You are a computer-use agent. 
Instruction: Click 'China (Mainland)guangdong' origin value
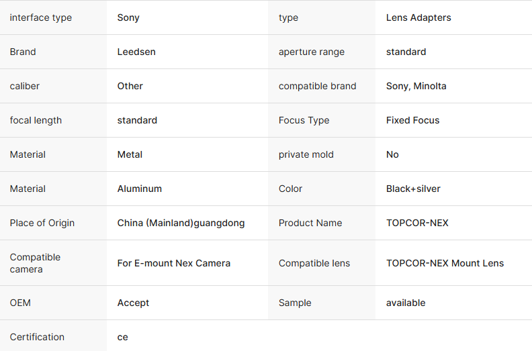pyautogui.click(x=181, y=223)
